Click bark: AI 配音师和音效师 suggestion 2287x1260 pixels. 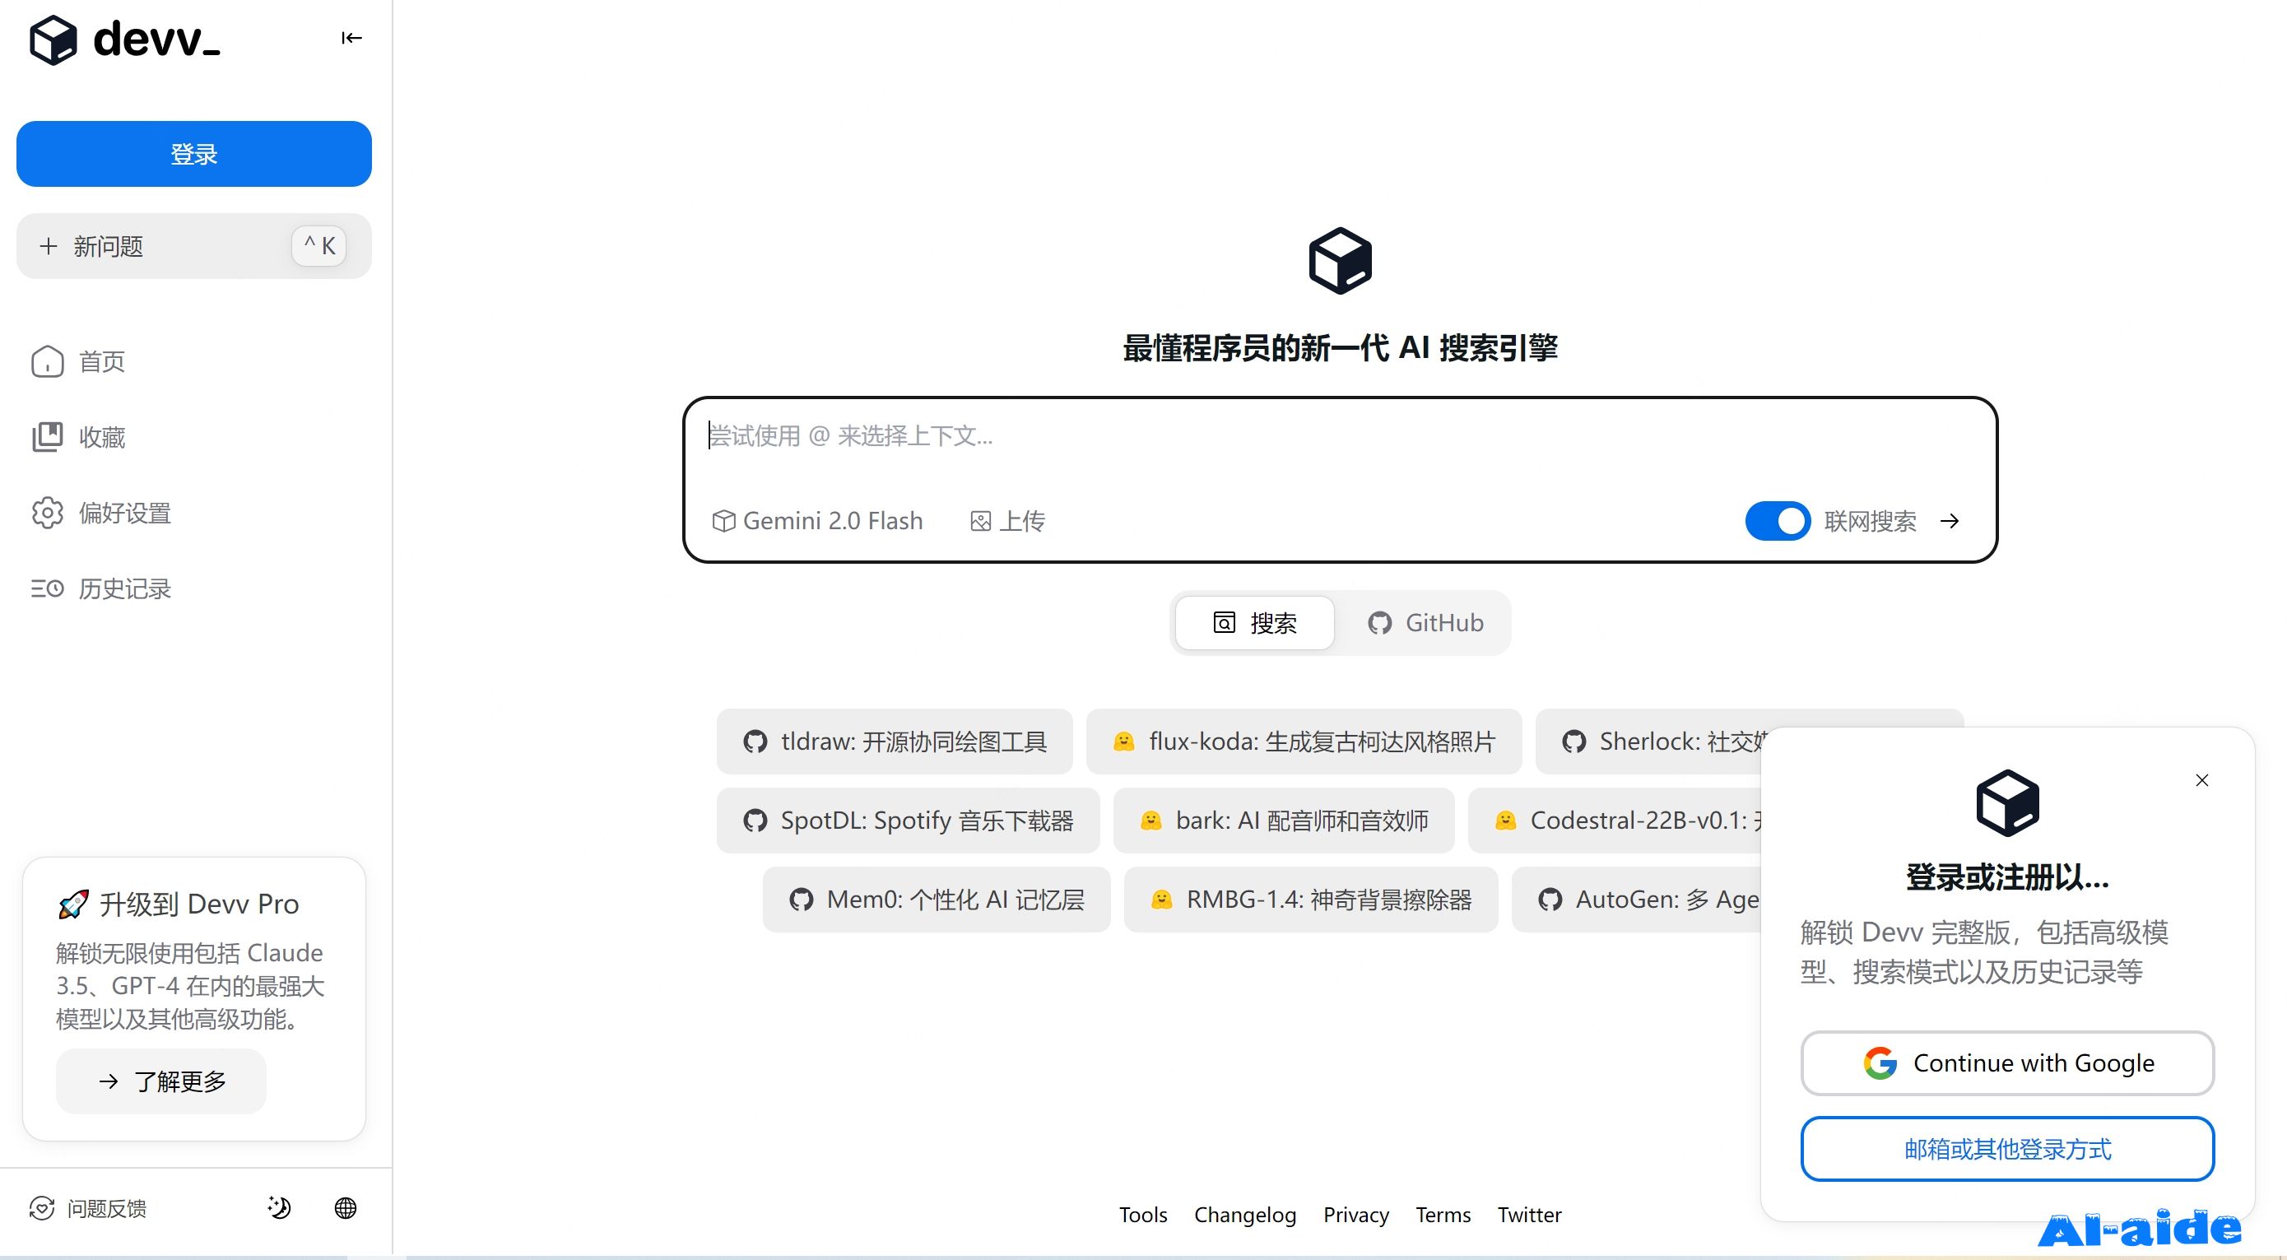[1284, 820]
